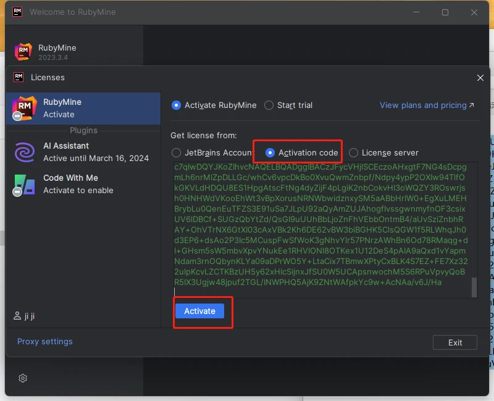Click the user avatar icon beside ji ji
The height and width of the screenshot is (401, 494).
17,316
